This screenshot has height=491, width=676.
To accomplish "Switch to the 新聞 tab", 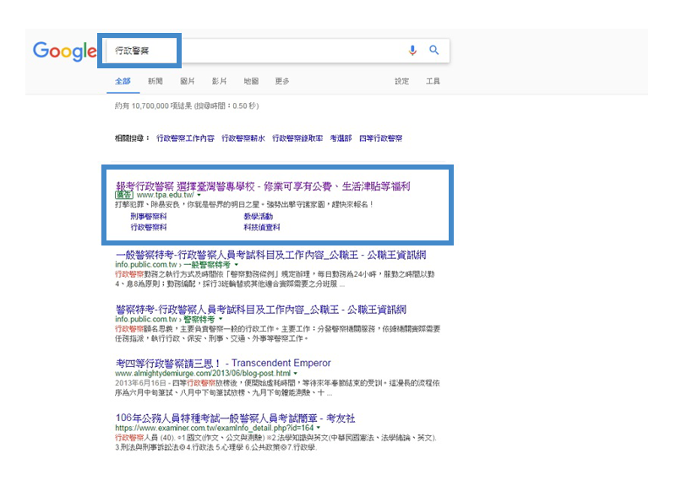I will click(x=155, y=81).
